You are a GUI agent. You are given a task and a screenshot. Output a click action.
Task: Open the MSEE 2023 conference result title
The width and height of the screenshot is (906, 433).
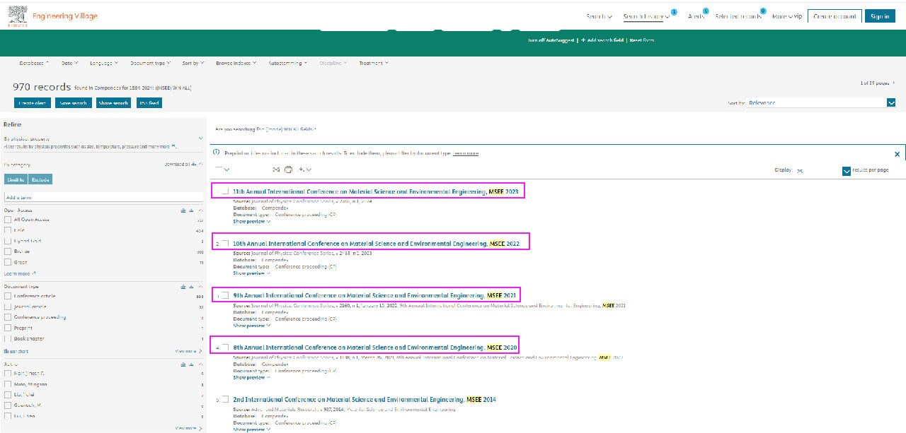coord(376,191)
